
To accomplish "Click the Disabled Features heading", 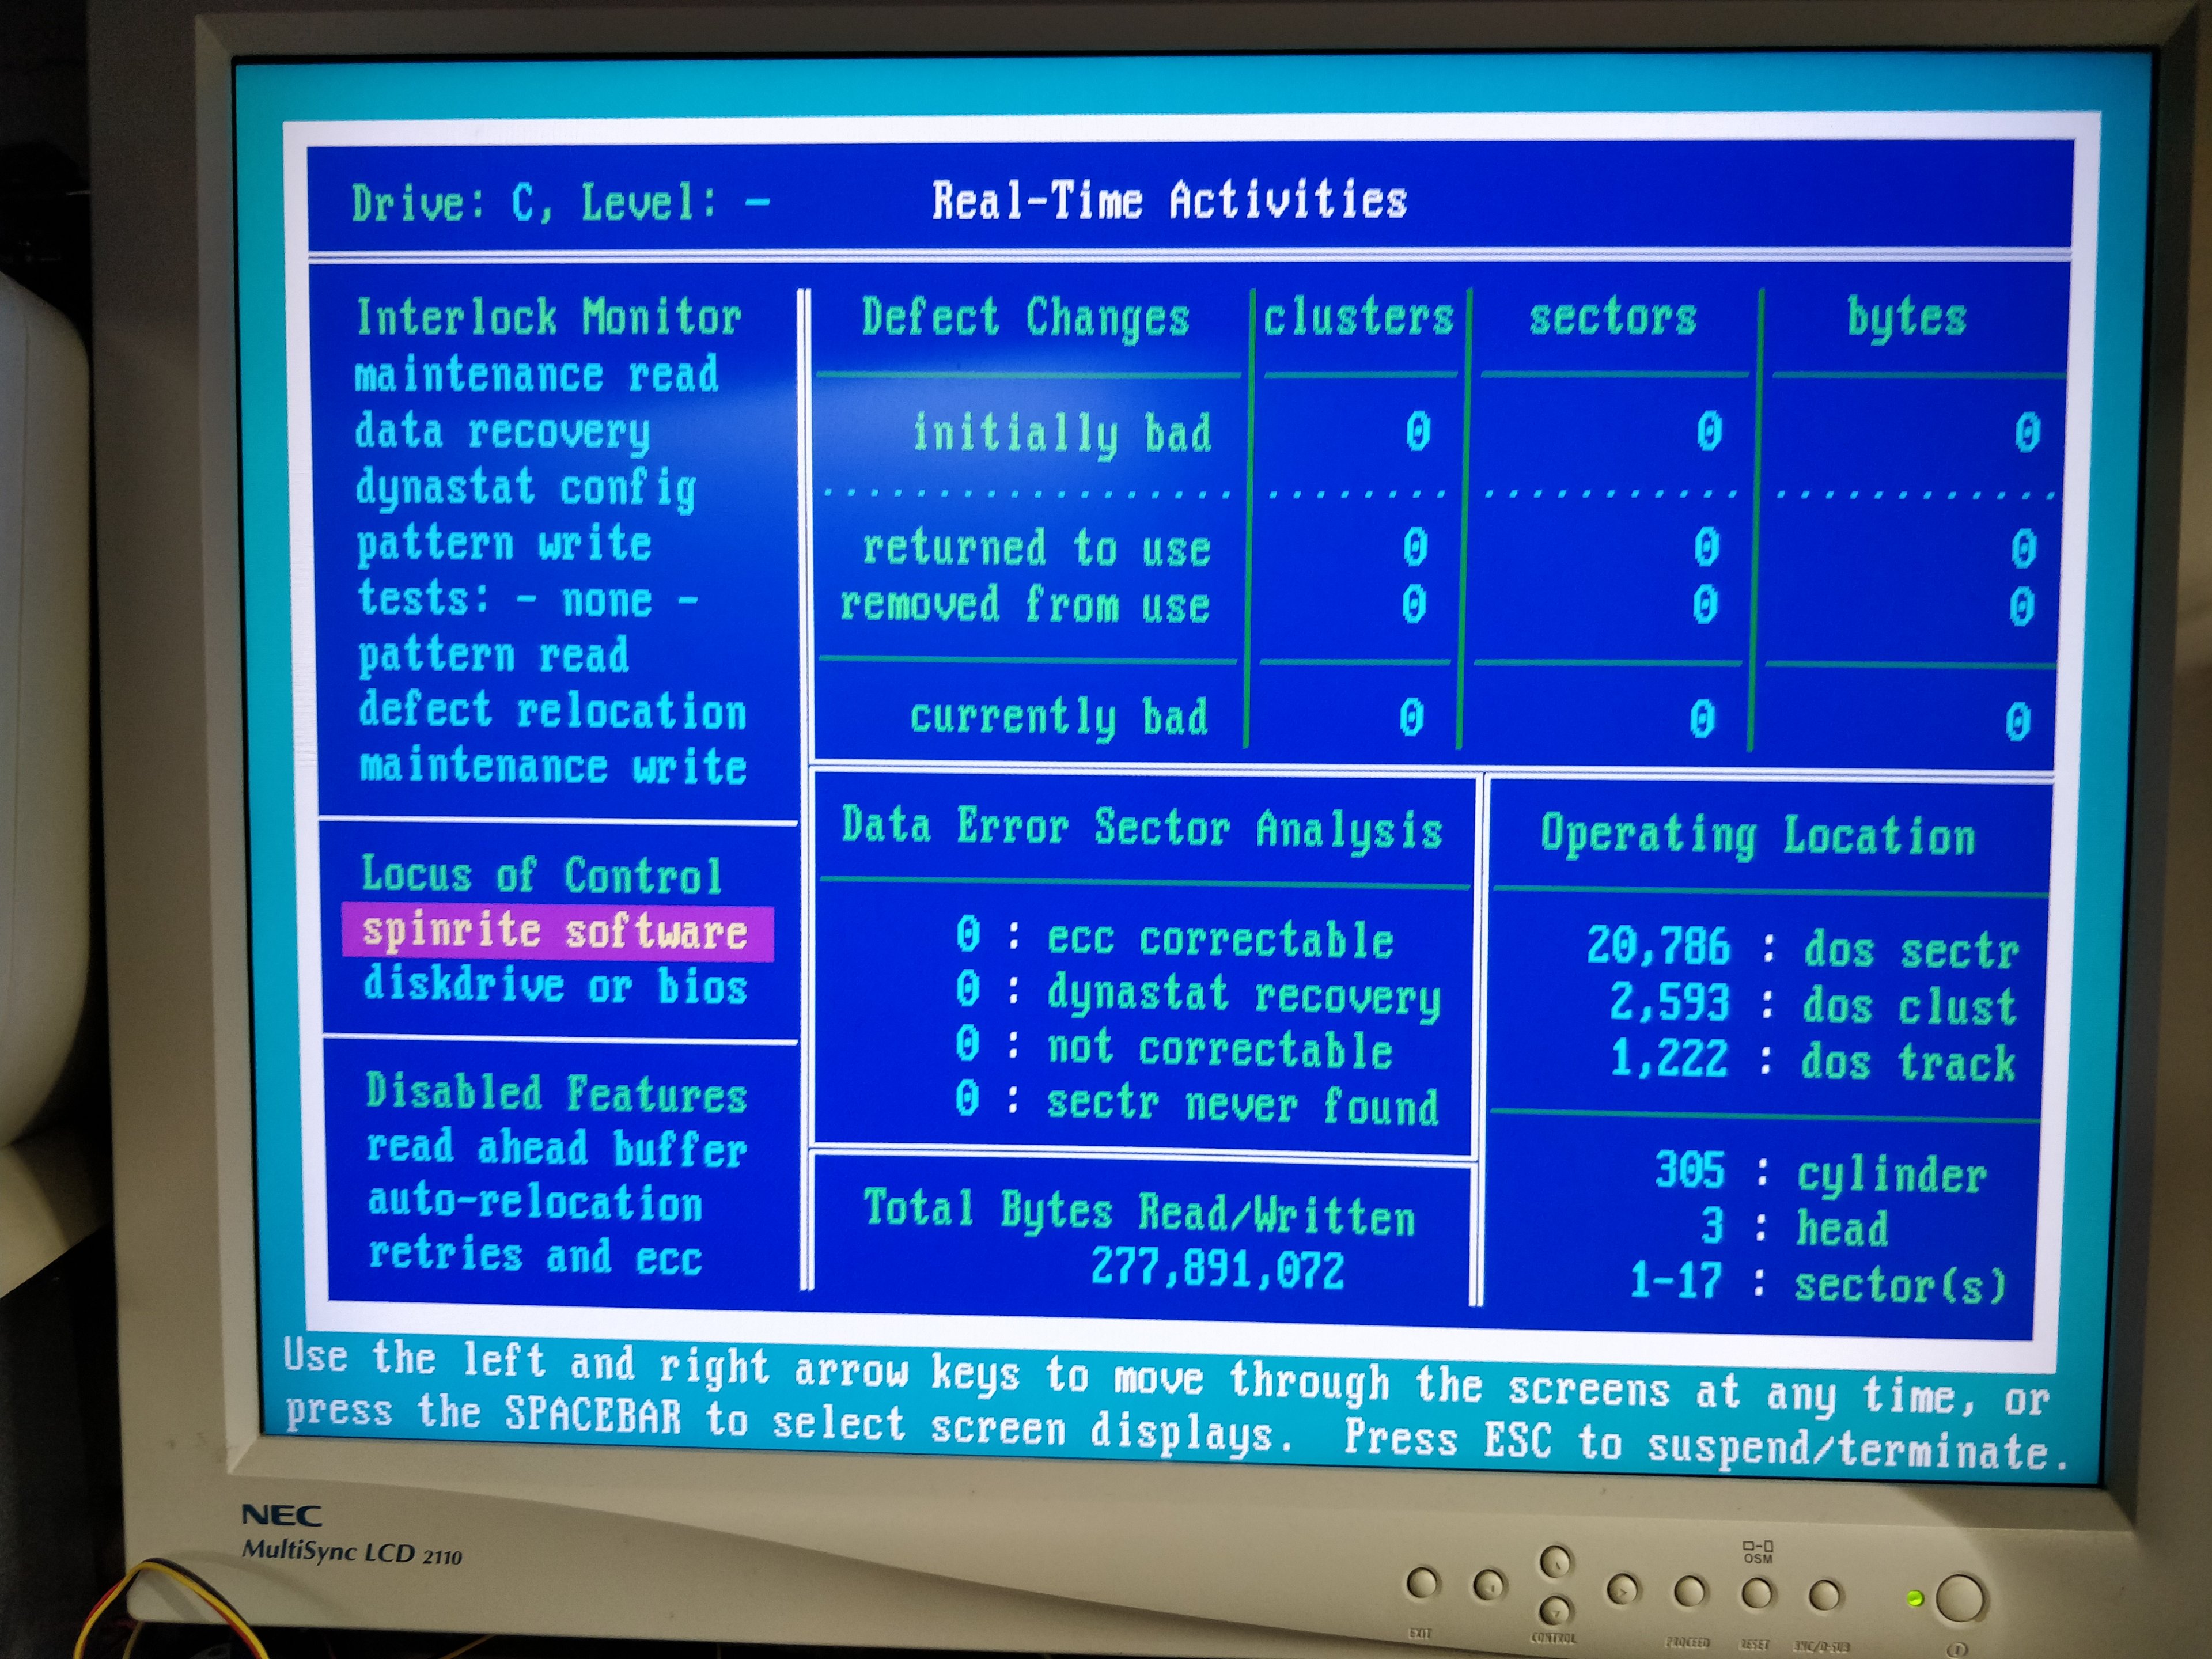I will tap(556, 1092).
